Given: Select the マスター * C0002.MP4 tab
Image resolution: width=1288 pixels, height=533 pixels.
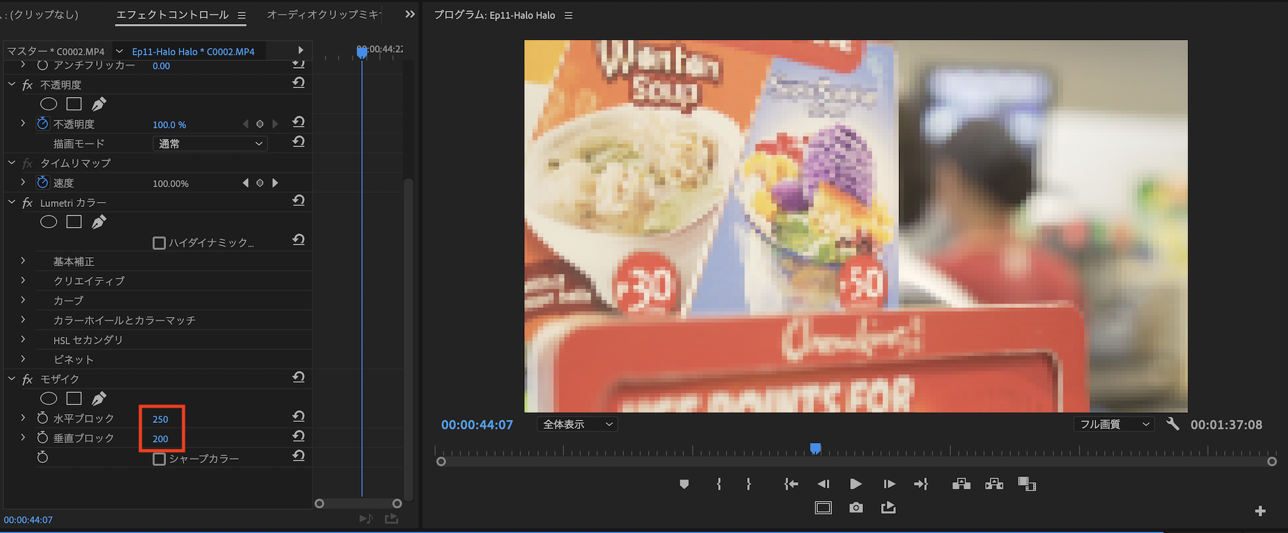Looking at the screenshot, I should click(x=56, y=51).
